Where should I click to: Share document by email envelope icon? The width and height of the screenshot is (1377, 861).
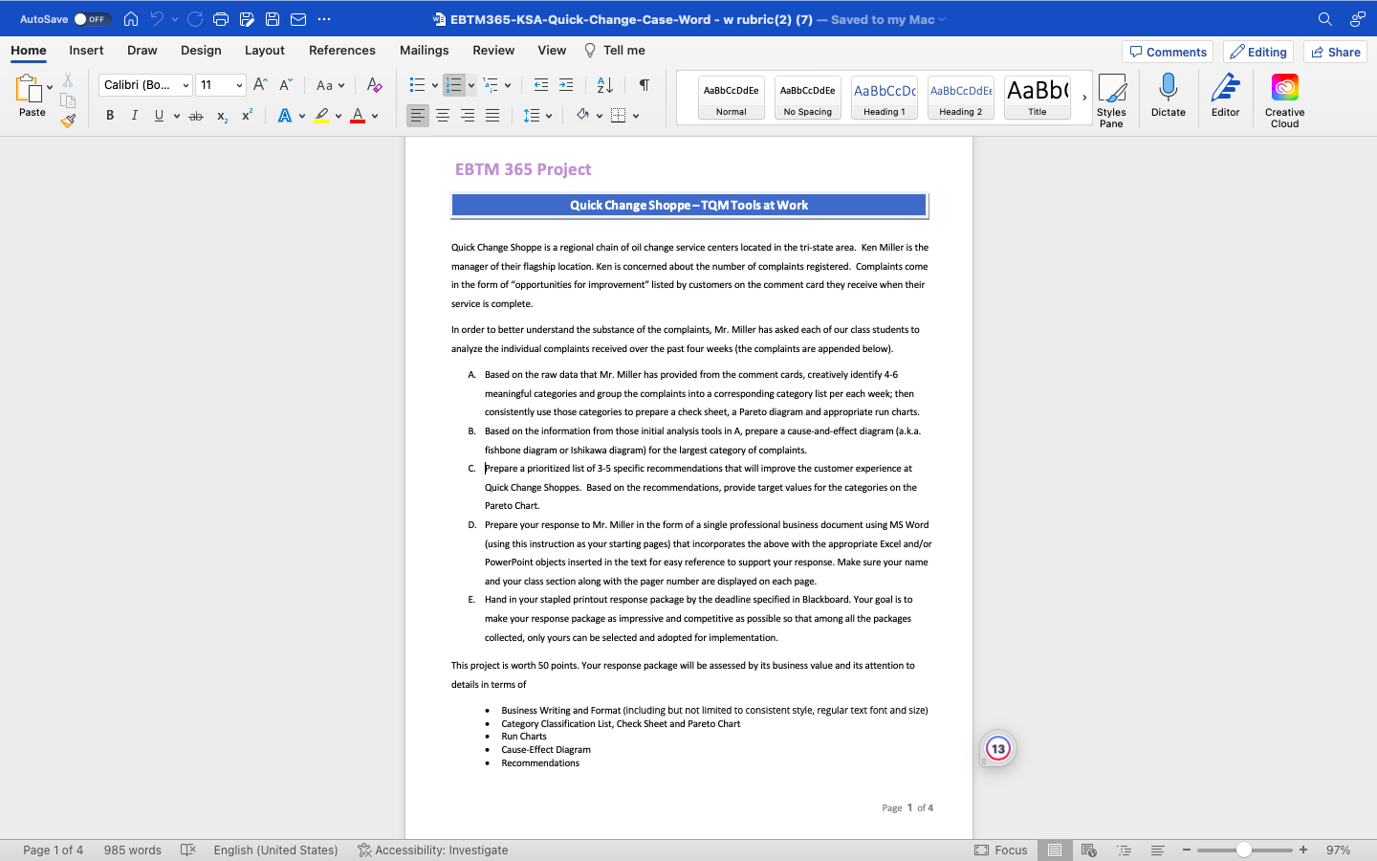coord(298,19)
